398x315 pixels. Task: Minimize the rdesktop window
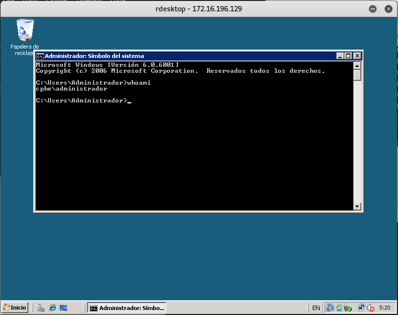(373, 9)
